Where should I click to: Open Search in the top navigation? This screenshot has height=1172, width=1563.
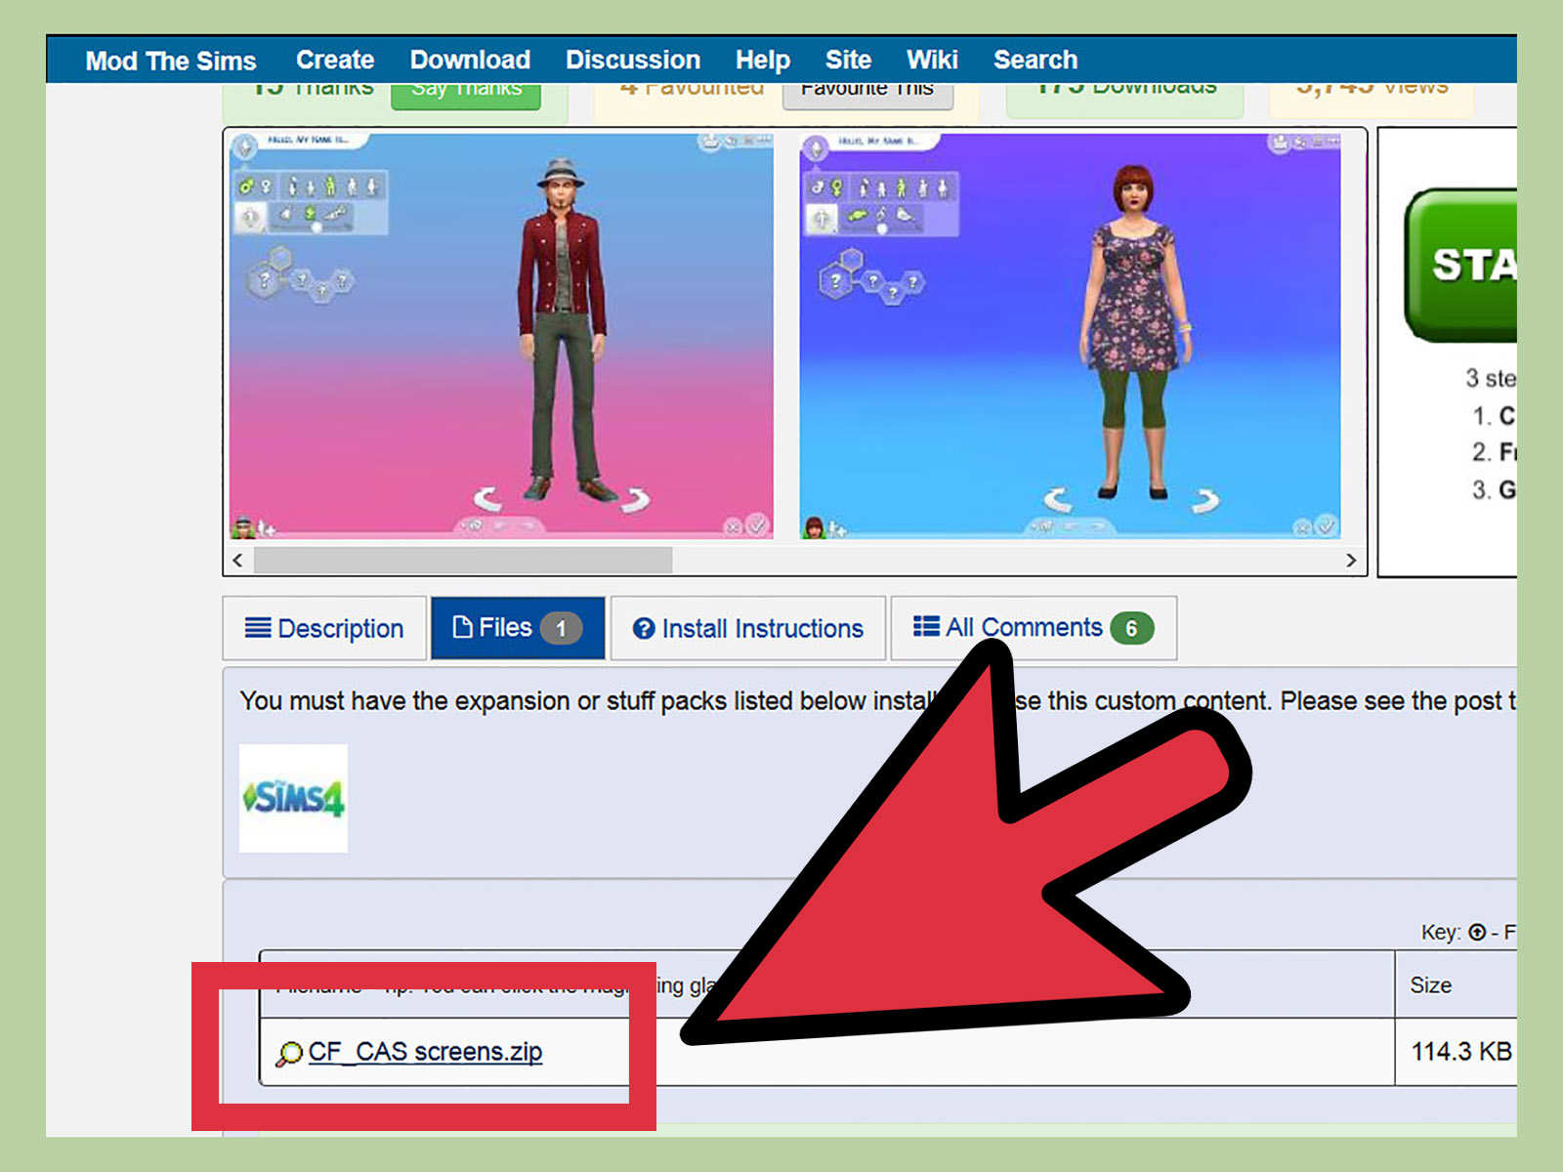click(1035, 61)
